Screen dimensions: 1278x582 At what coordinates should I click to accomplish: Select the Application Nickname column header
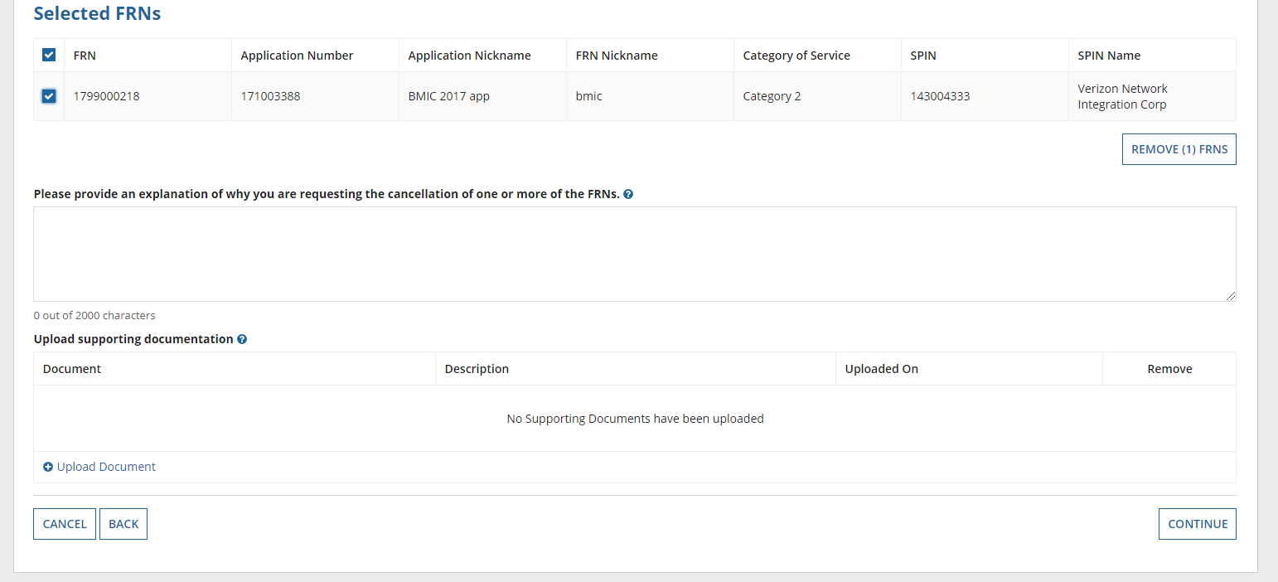pyautogui.click(x=469, y=56)
